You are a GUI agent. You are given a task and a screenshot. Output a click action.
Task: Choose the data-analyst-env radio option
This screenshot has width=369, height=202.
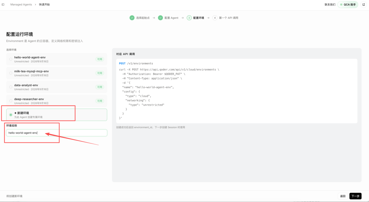(11, 87)
